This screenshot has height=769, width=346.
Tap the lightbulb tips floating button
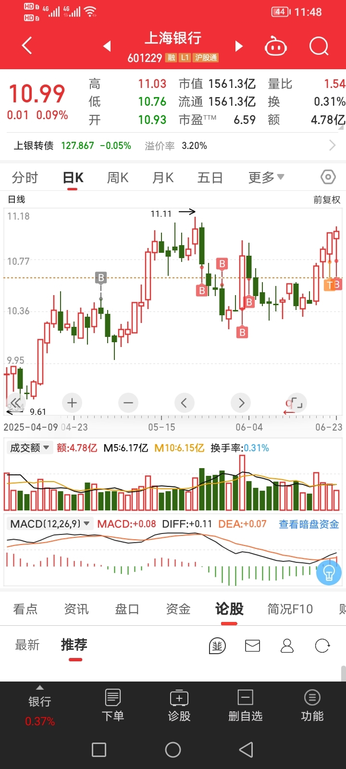pyautogui.click(x=329, y=572)
